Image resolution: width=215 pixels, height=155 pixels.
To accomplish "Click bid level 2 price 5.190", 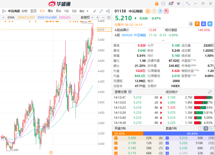I will (x=132, y=143).
